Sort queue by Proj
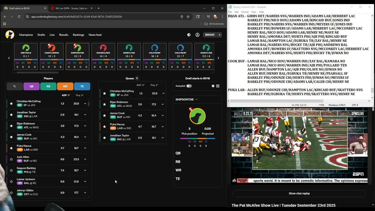The image size is (375, 211). tap(154, 85)
